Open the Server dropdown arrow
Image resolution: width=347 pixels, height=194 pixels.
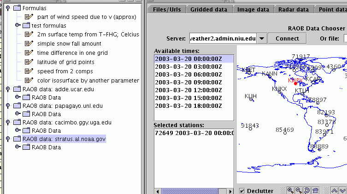[261, 38]
